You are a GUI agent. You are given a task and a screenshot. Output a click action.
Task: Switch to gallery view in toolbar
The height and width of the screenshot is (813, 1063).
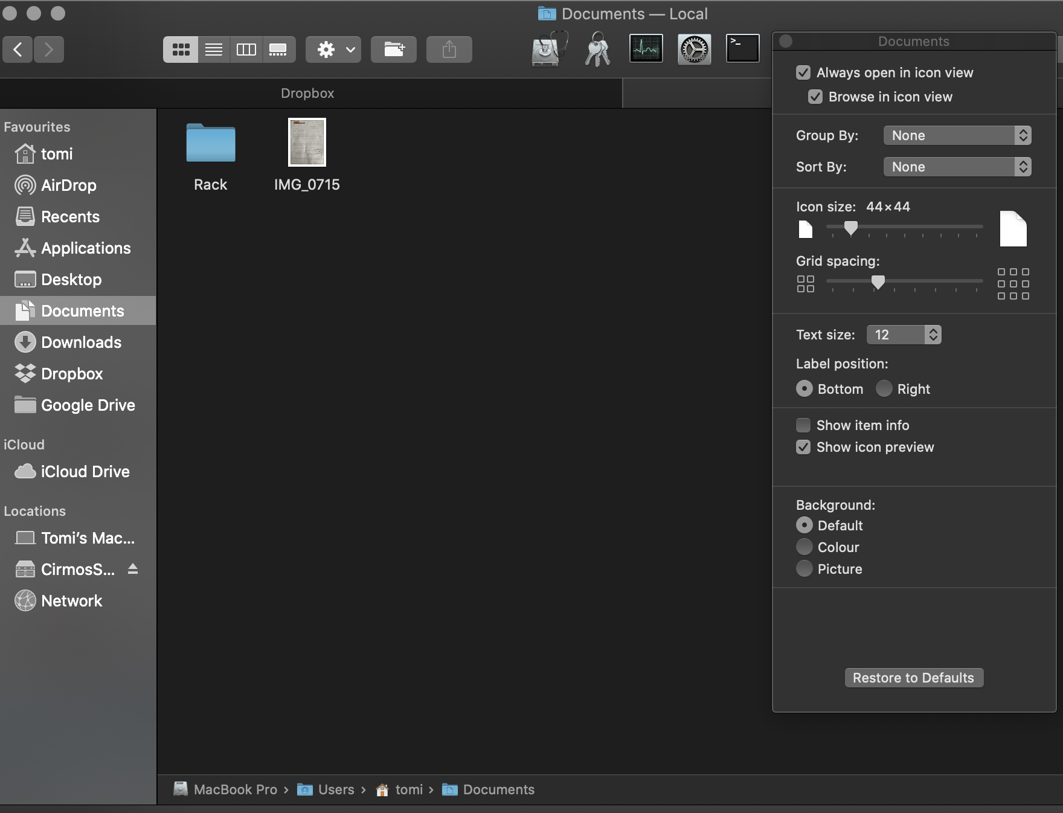[x=278, y=50]
